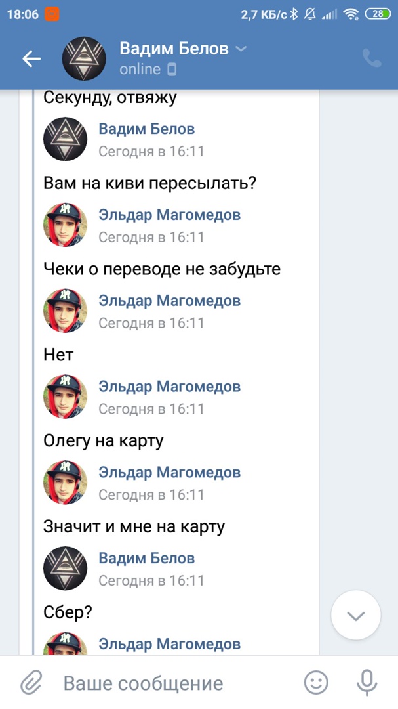Tap the message Значит и мне на карту
398x709 pixels.
pos(134,526)
